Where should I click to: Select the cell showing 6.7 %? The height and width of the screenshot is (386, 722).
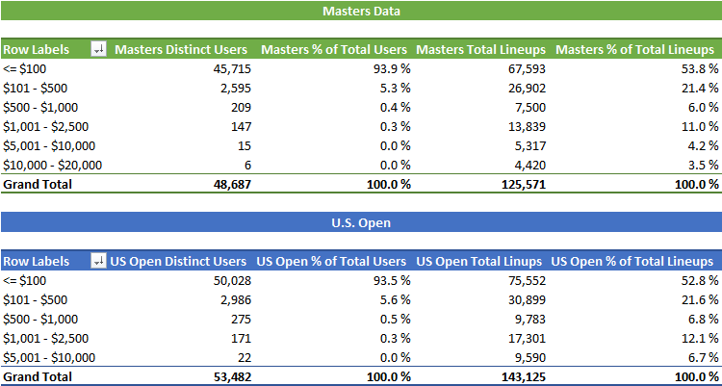pos(703,358)
